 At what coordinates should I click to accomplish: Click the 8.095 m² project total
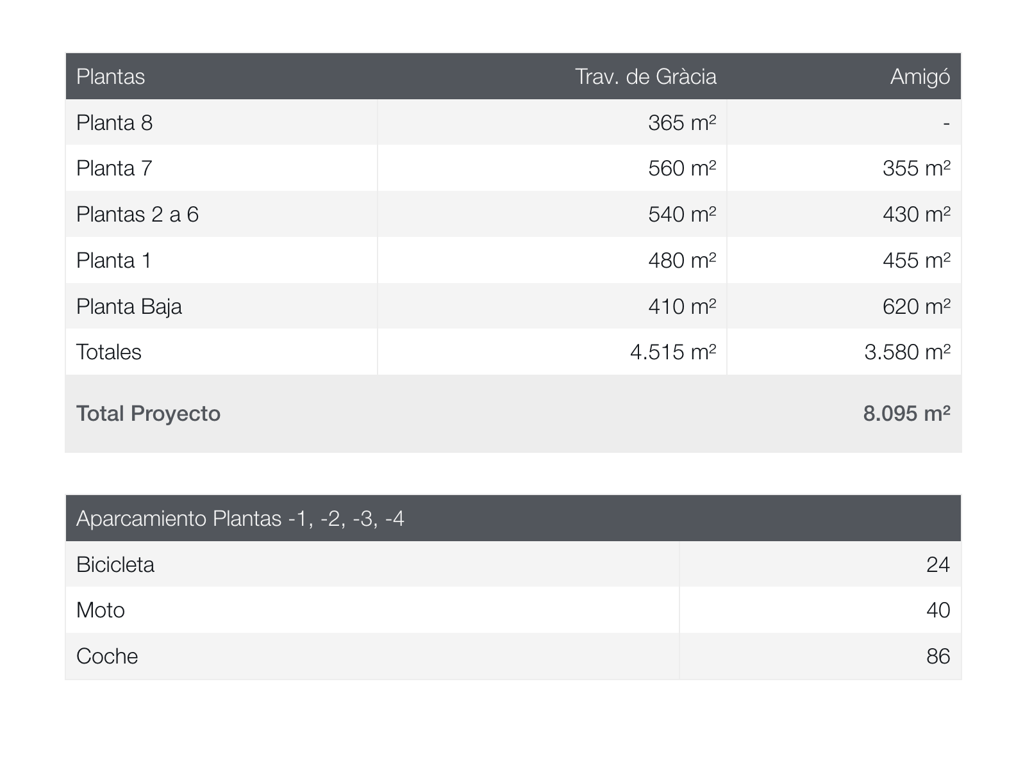click(906, 414)
